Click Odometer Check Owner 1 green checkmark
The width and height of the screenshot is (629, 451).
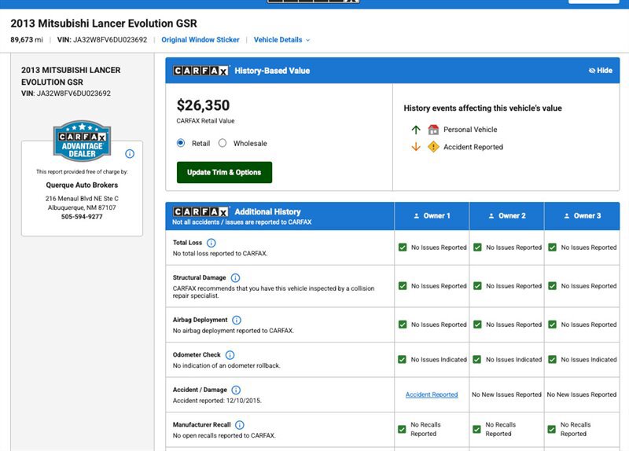[x=402, y=359]
